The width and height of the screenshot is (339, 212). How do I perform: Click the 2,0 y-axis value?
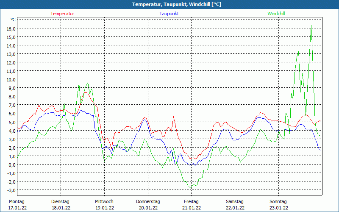pyautogui.click(x=12, y=148)
